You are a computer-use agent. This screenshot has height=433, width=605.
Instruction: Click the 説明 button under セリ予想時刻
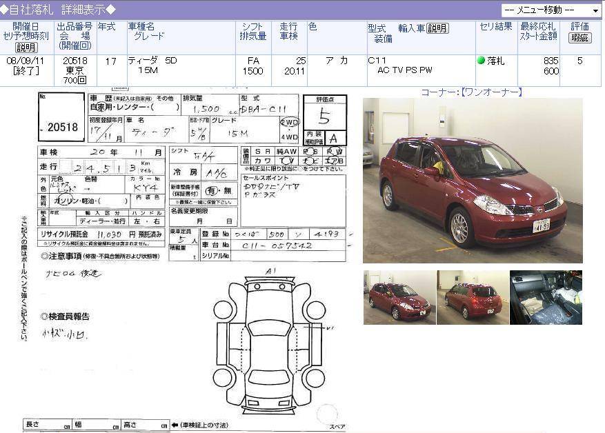point(26,47)
